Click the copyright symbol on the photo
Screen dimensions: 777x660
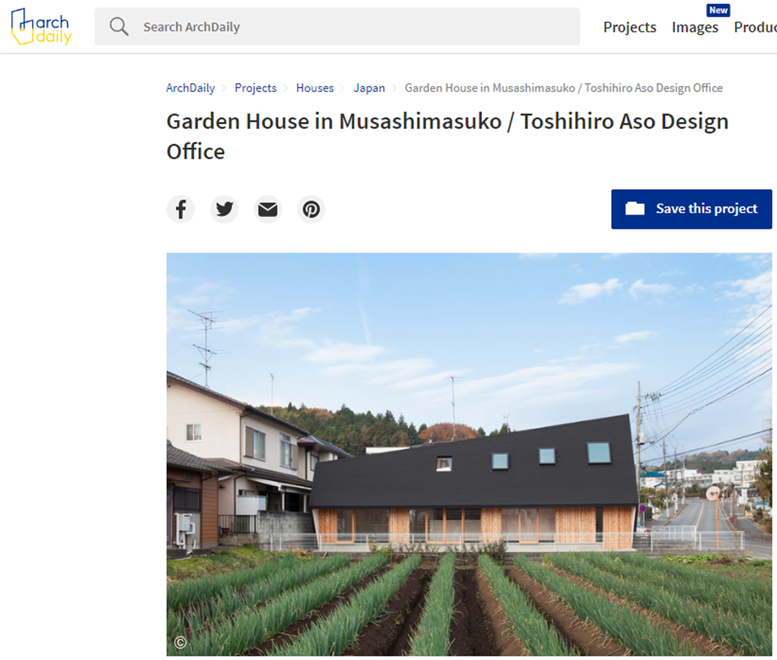click(x=180, y=643)
